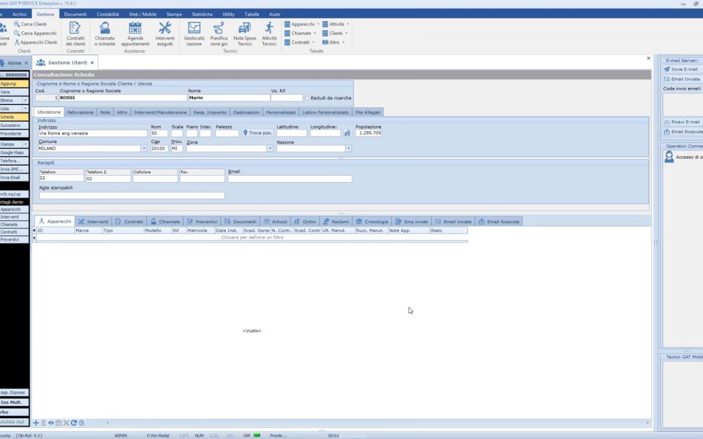Expand Stampe sidebar dropdown arrow

tap(25, 144)
